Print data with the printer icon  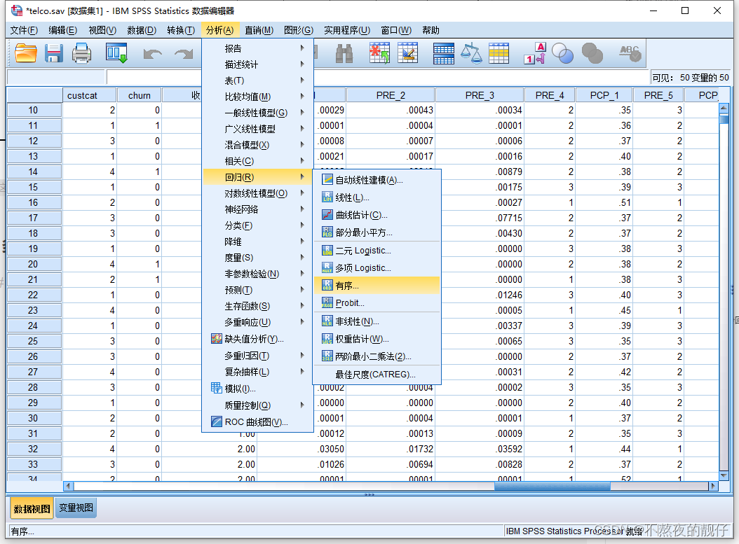[82, 53]
